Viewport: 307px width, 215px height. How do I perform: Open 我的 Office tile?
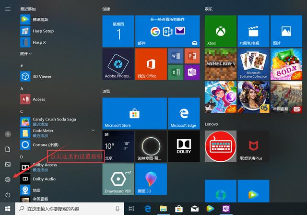(x=151, y=64)
